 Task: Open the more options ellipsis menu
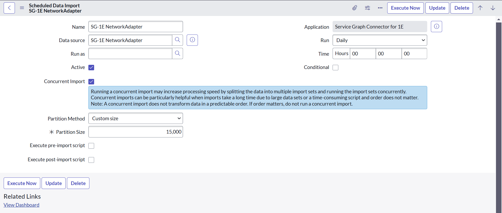pos(380,8)
